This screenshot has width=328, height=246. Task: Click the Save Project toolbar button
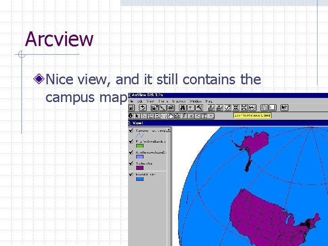(131, 108)
